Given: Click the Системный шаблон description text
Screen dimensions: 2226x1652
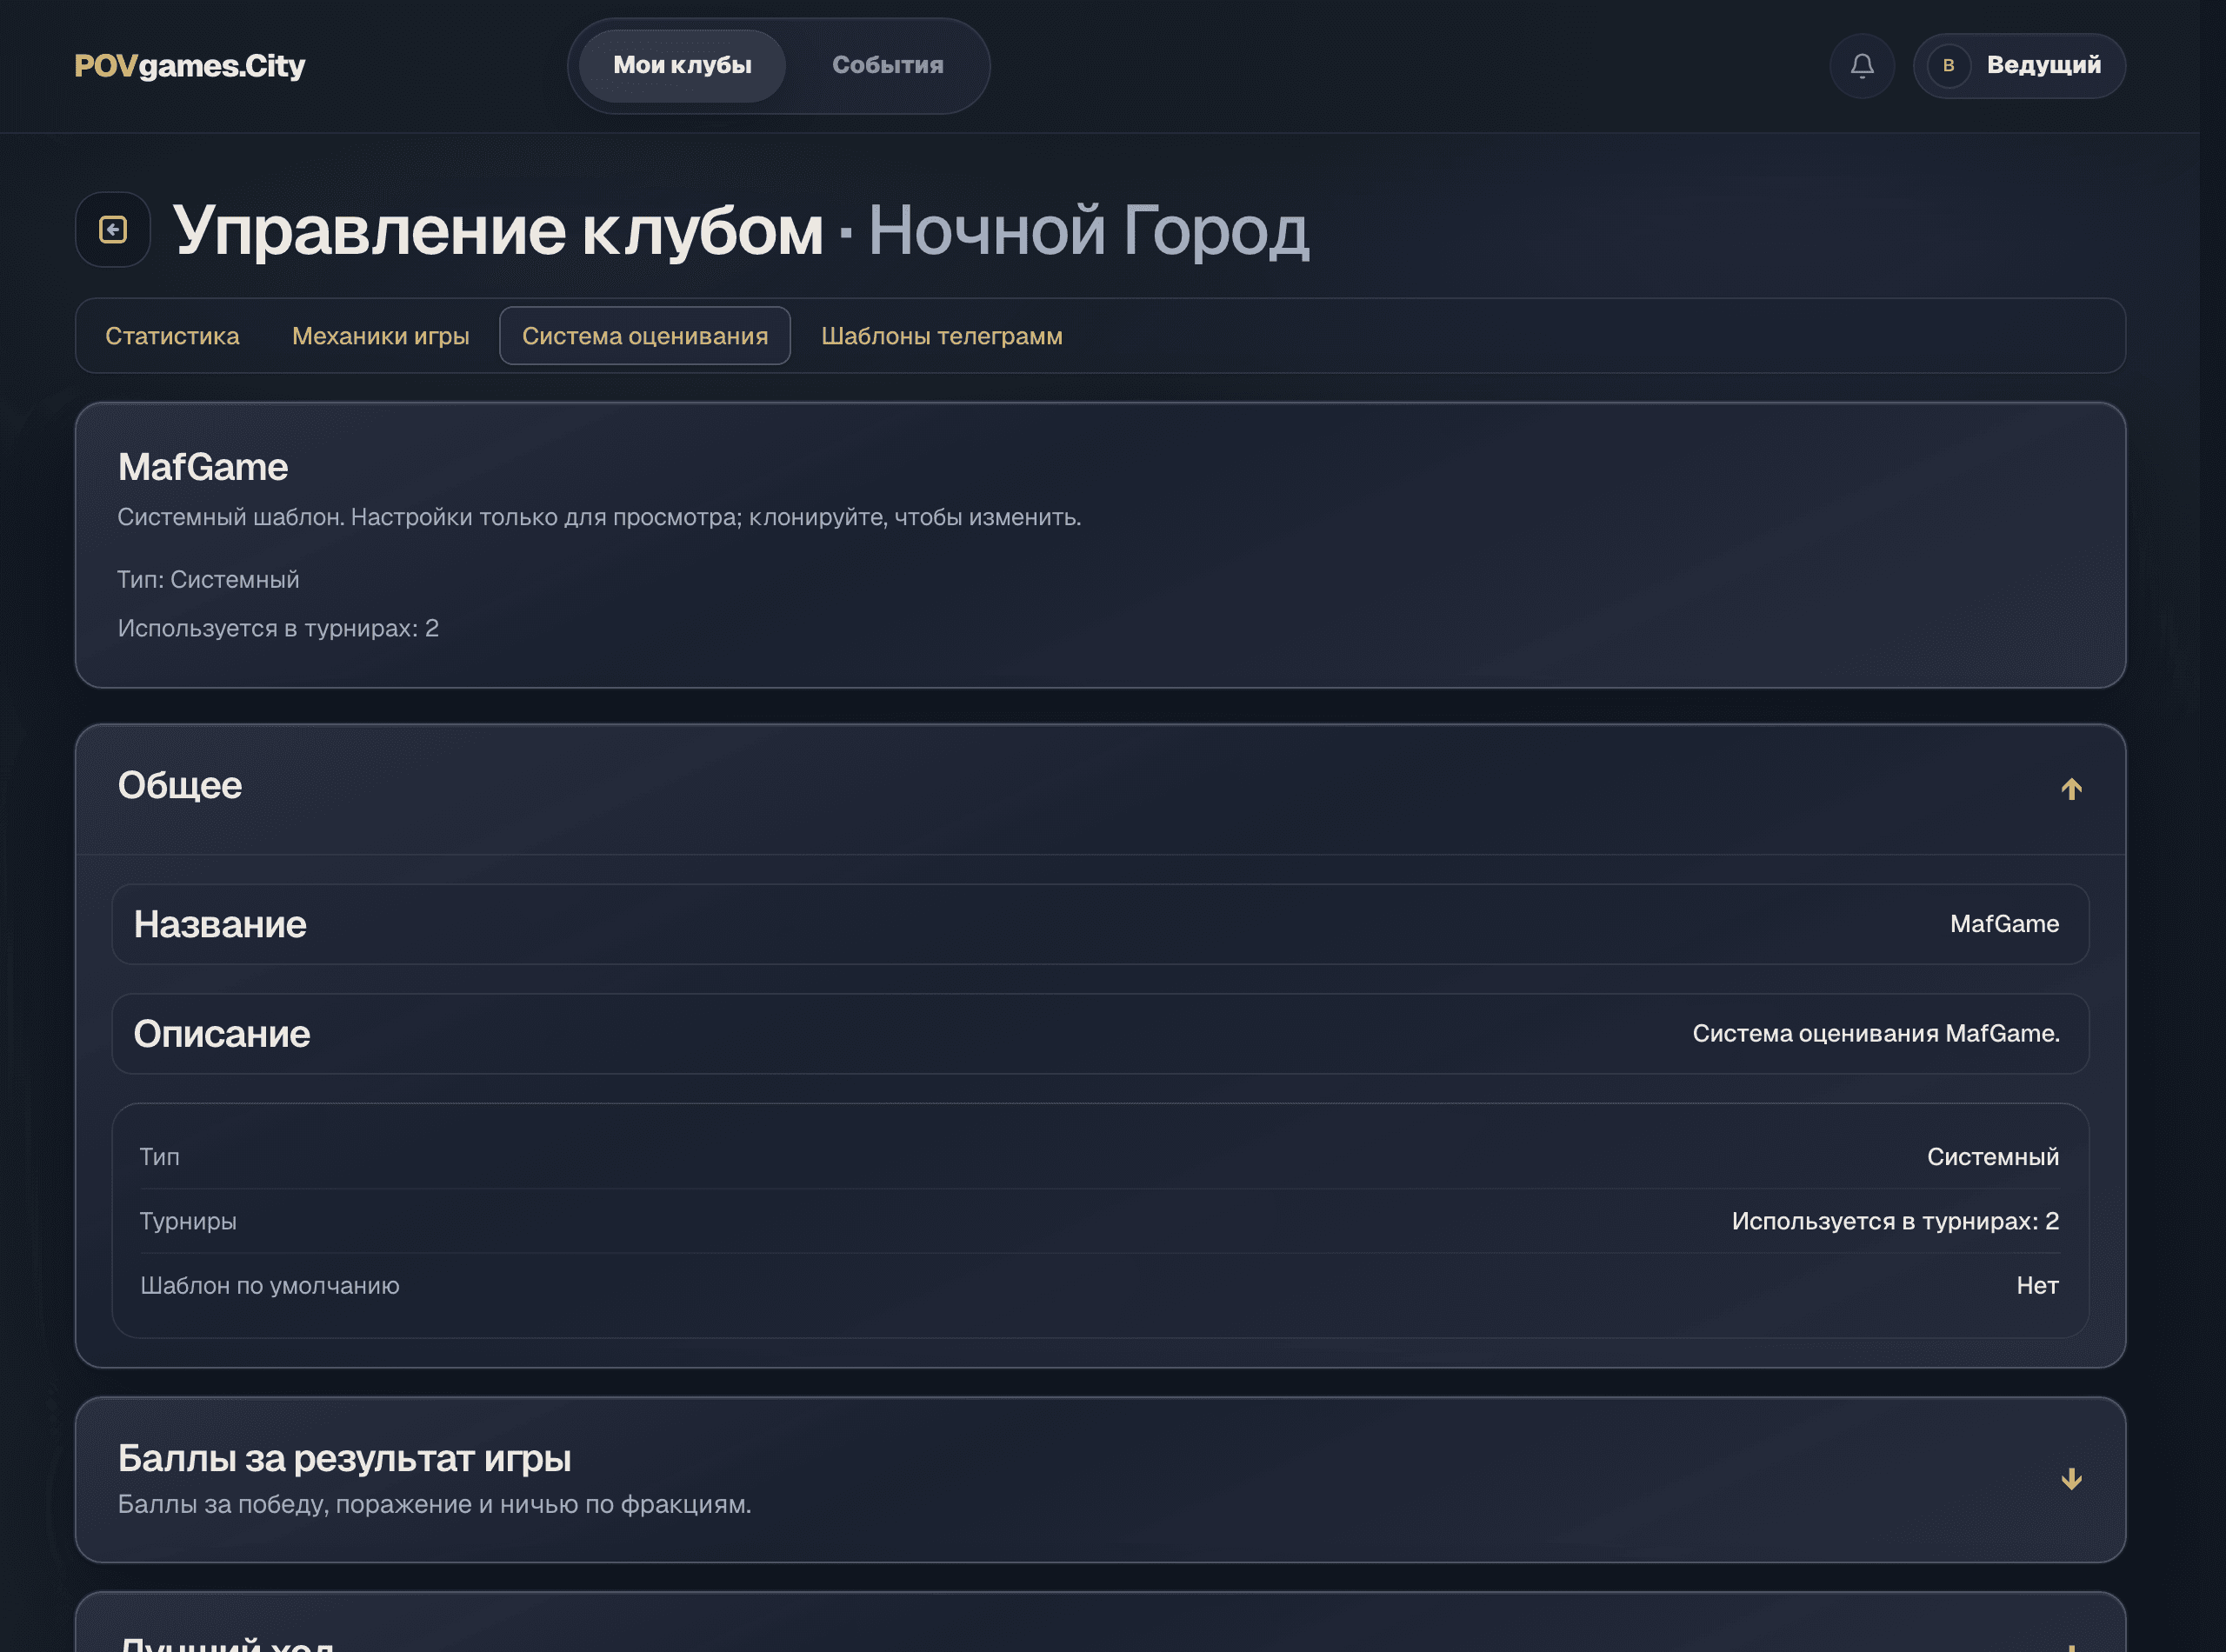Looking at the screenshot, I should (x=599, y=518).
